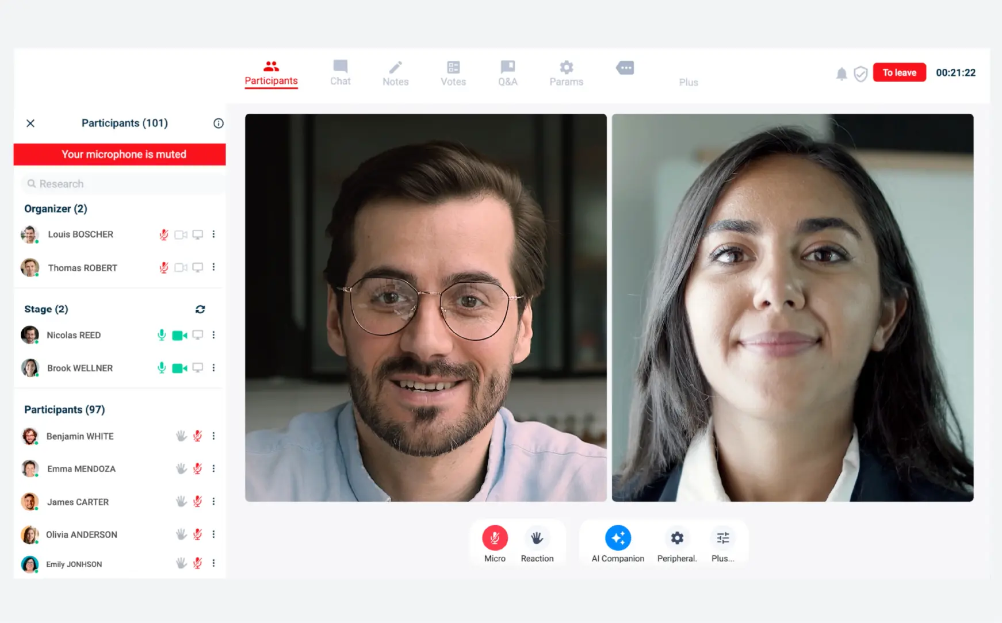This screenshot has width=1002, height=623.
Task: Switch to the Chat tab
Action: pyautogui.click(x=340, y=73)
